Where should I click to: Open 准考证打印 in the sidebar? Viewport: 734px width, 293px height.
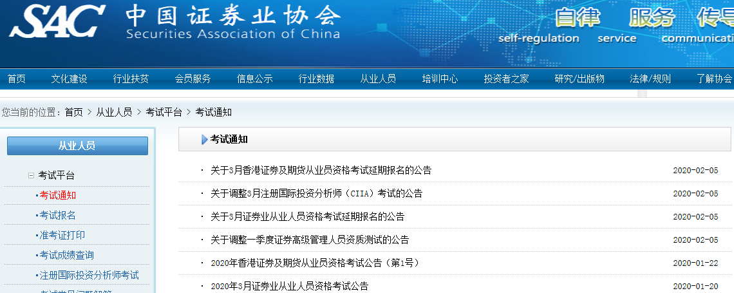(x=62, y=235)
